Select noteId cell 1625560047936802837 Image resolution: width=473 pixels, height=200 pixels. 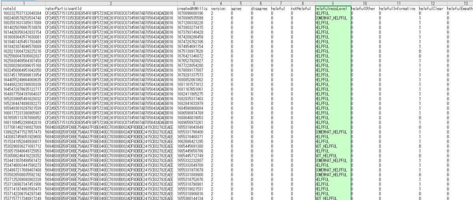pyautogui.click(x=22, y=56)
